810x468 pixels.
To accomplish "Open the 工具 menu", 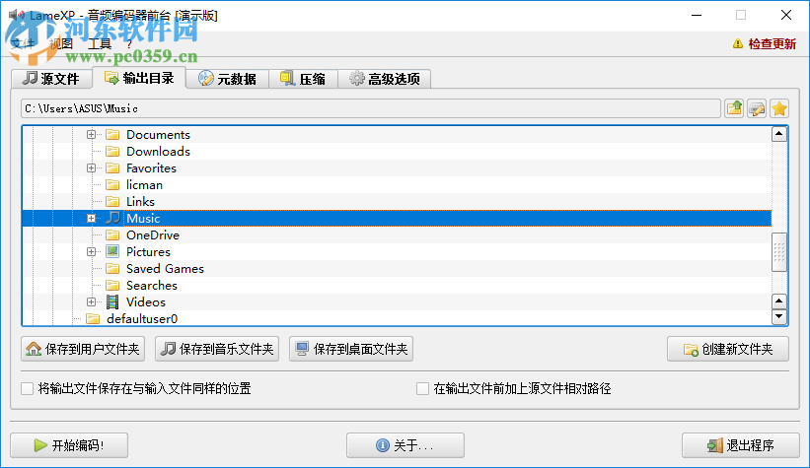I will [100, 44].
